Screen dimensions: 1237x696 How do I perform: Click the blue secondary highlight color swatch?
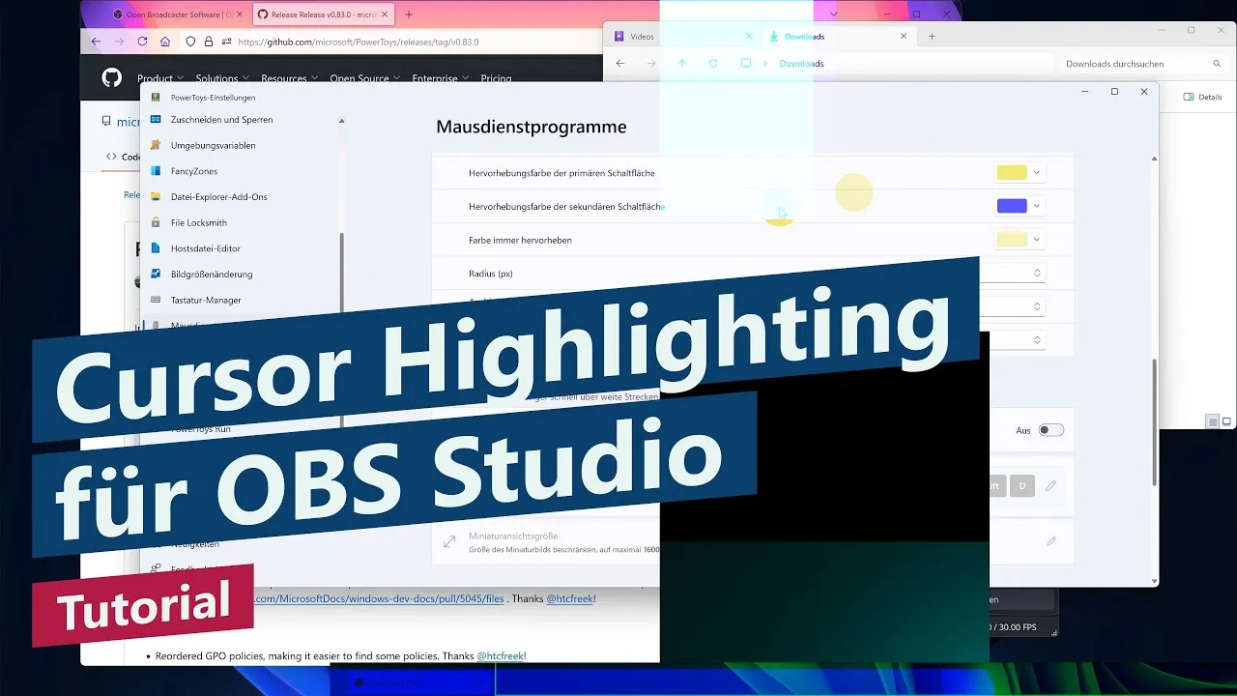coord(1012,206)
